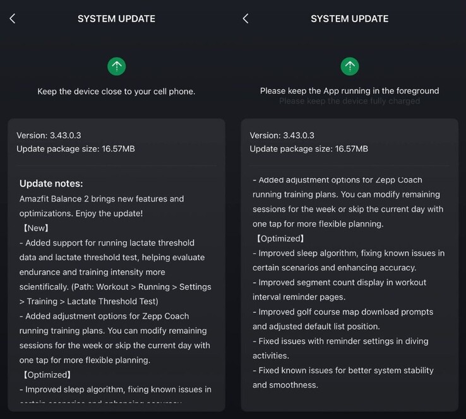
Task: Click faded 'Please keep the device fully charged' text
Action: tap(349, 101)
